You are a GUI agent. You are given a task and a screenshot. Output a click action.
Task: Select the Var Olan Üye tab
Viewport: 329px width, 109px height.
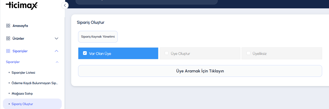point(118,53)
